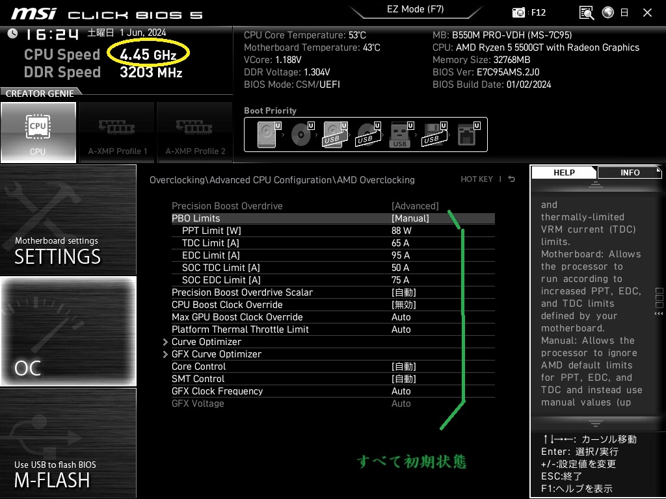The image size is (666, 499).
Task: Enable A-XMP Profile 1
Action: [117, 133]
